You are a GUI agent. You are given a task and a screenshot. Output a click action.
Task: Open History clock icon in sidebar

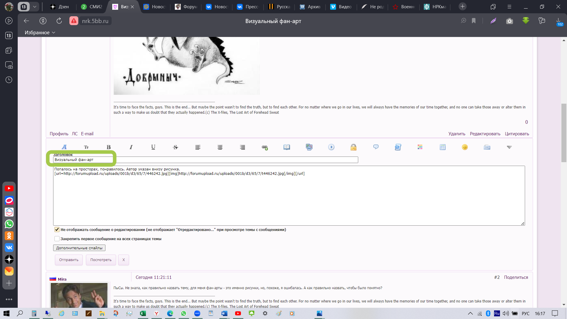point(9,80)
